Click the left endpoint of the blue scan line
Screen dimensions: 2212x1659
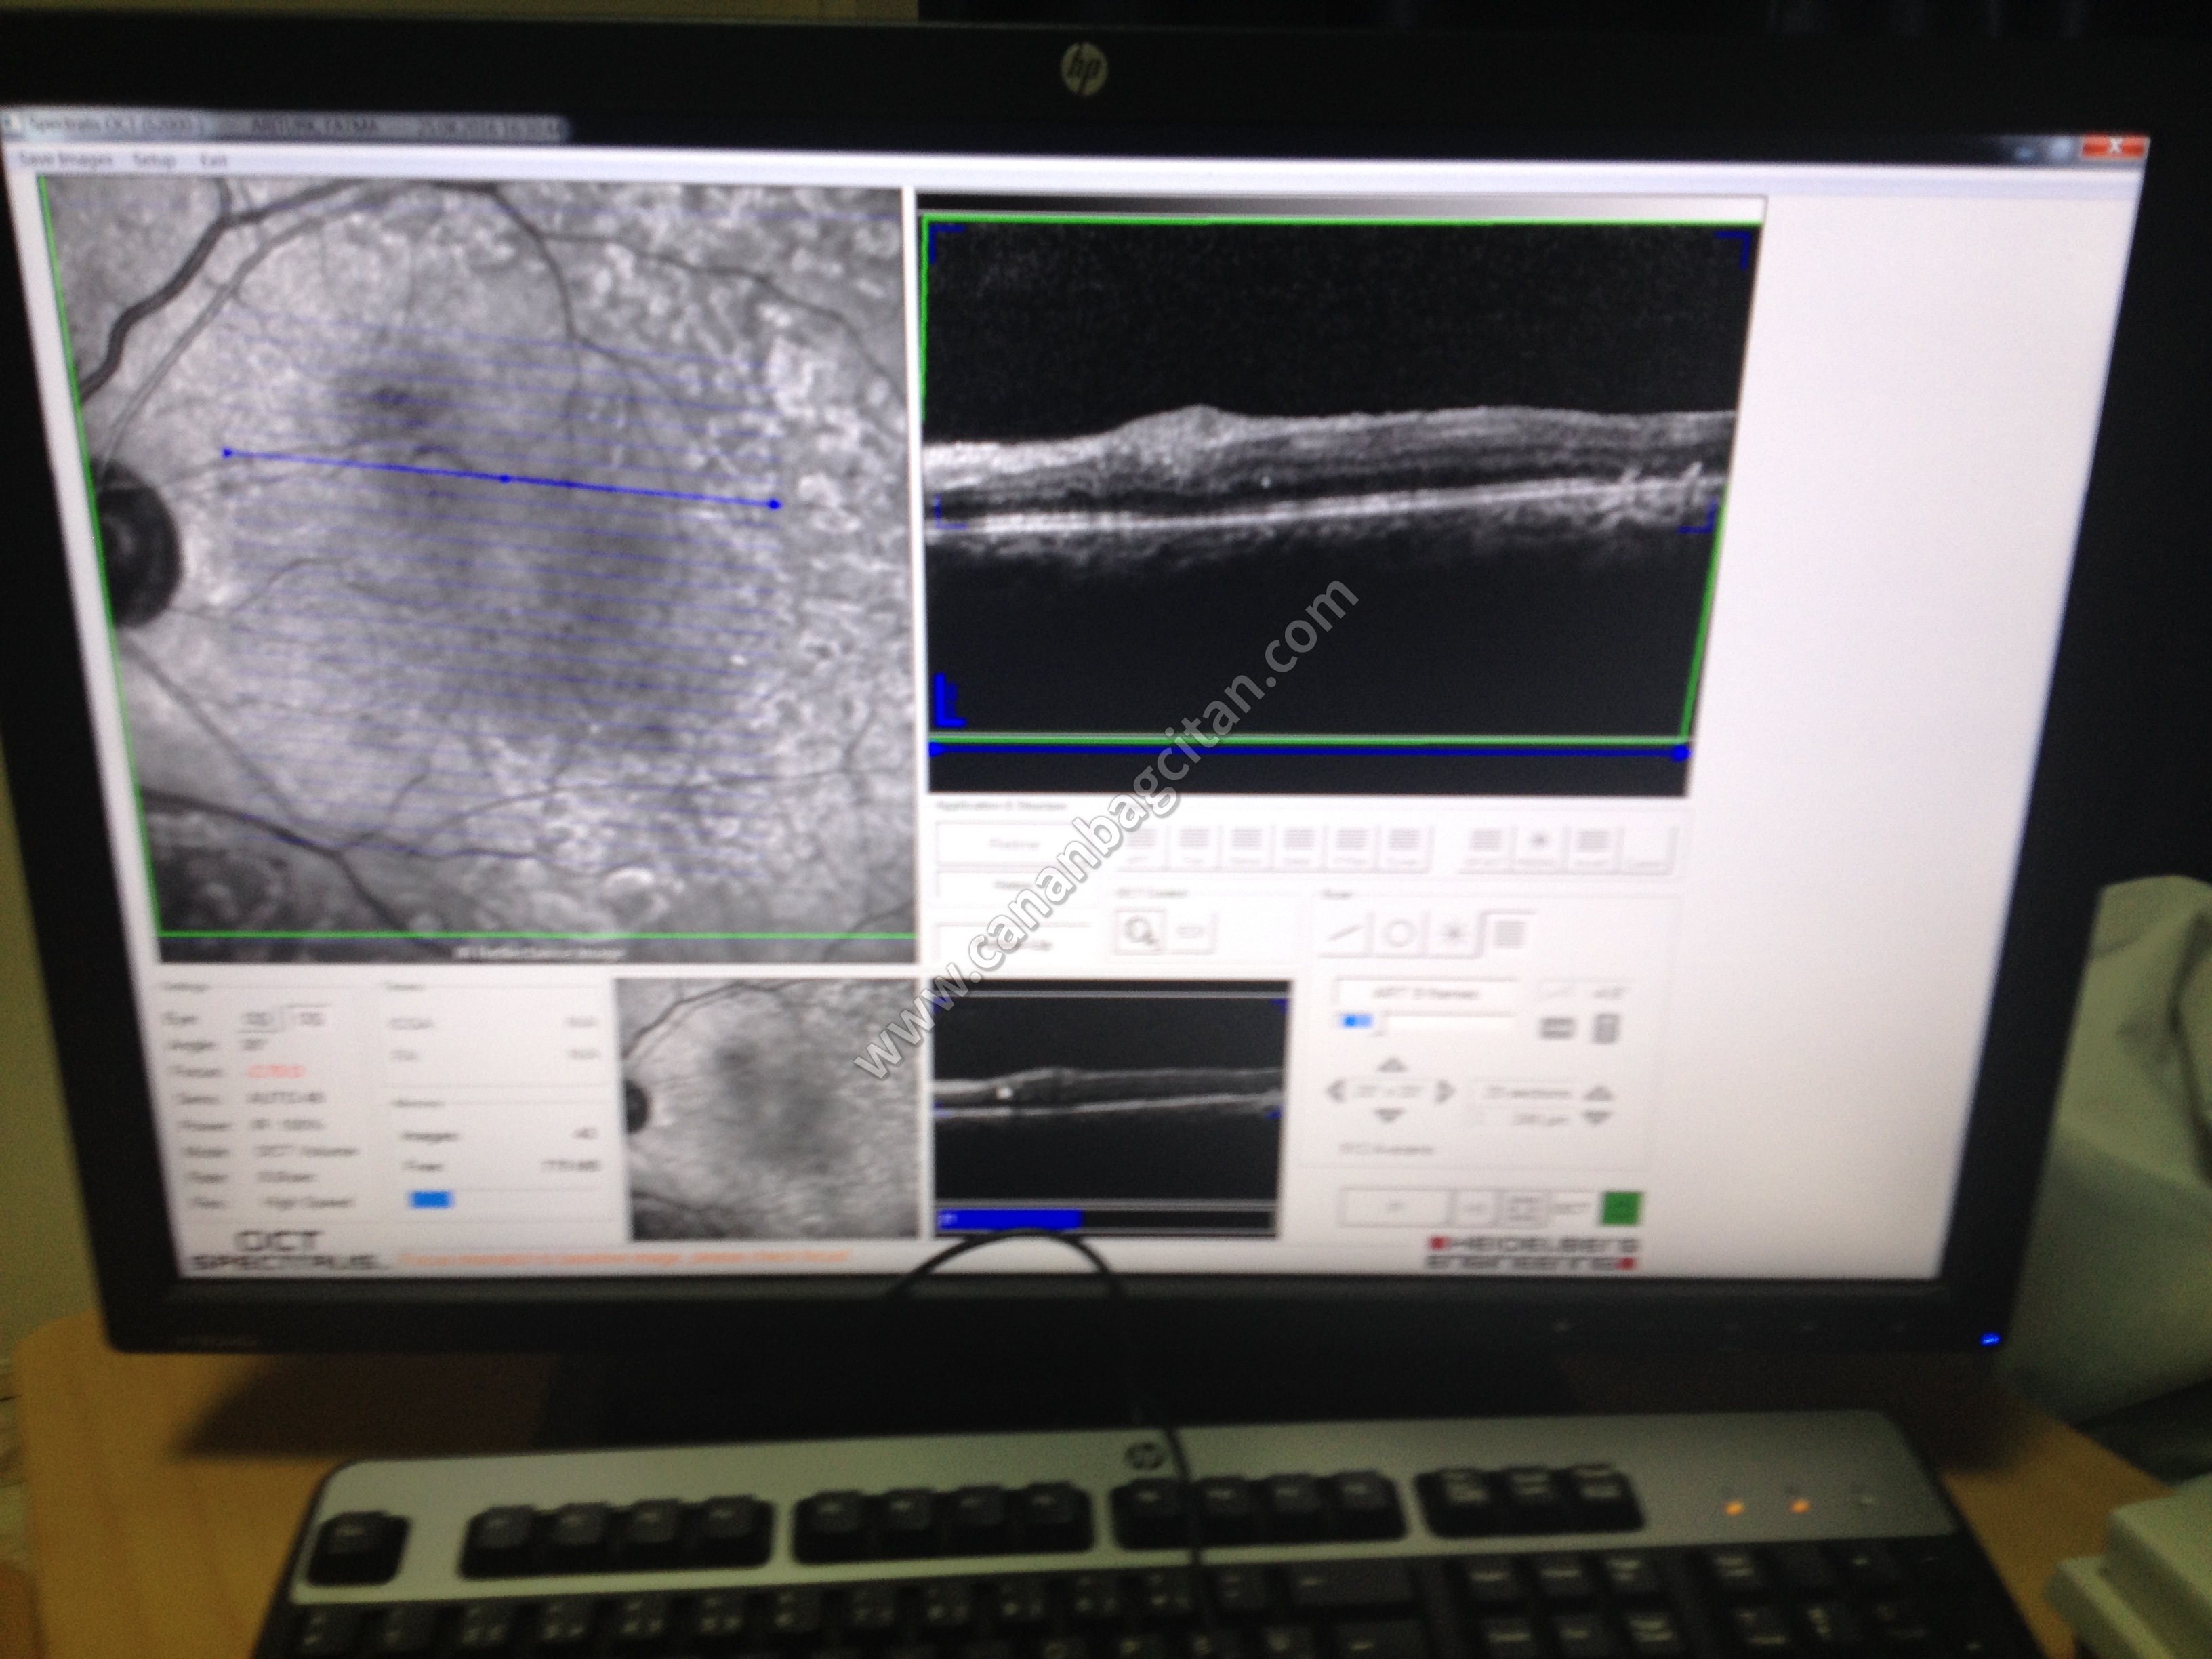[x=227, y=453]
